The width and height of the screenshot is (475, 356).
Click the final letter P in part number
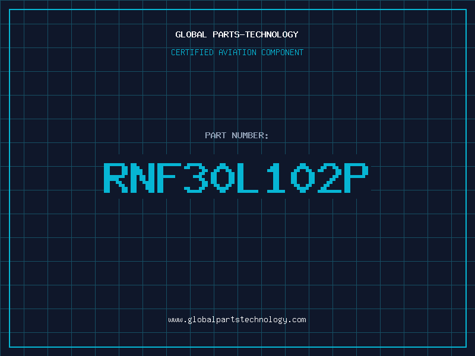coord(357,177)
